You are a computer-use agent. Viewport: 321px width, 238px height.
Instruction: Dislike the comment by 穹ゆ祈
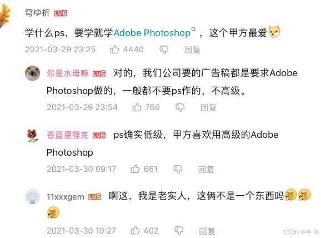pos(164,49)
